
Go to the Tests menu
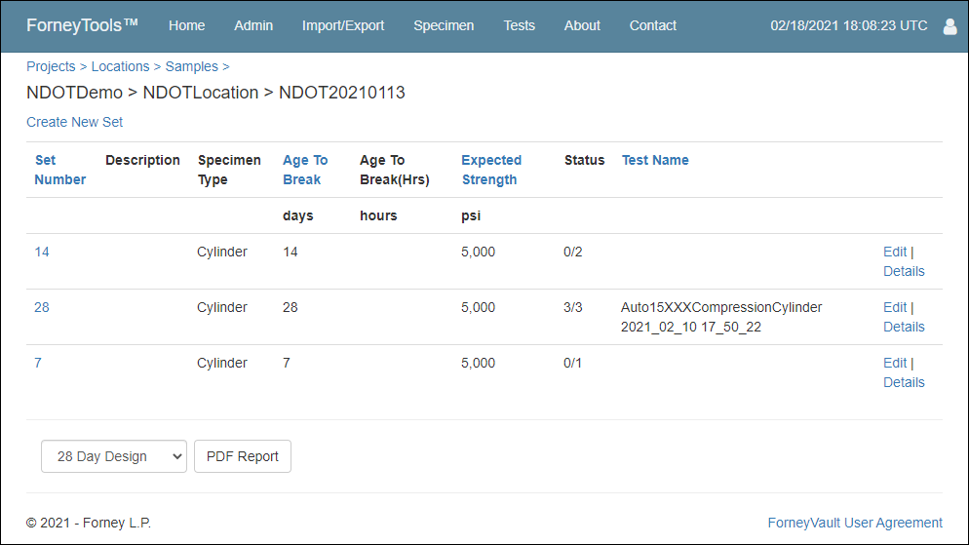point(519,26)
